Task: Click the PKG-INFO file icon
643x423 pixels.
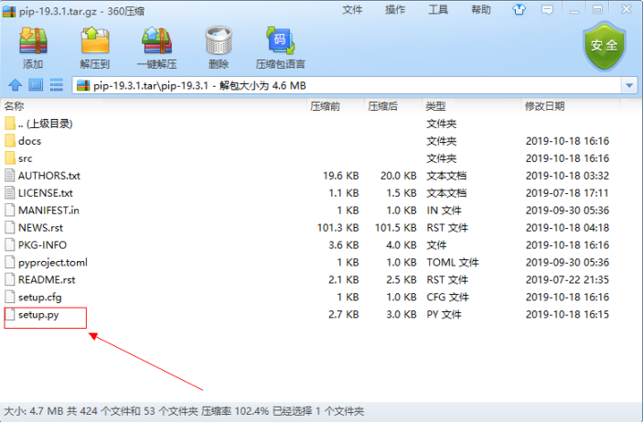Action: pos(10,244)
